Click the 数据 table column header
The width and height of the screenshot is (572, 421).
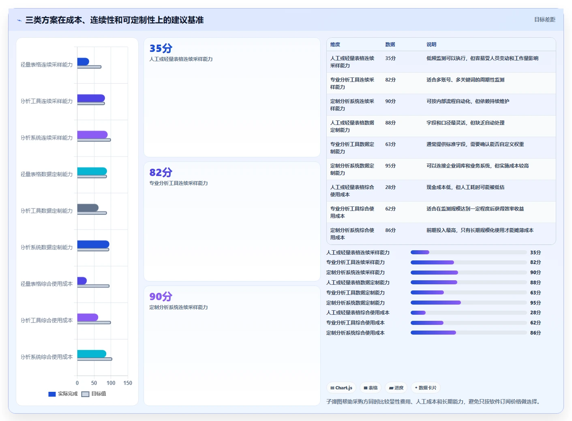390,45
